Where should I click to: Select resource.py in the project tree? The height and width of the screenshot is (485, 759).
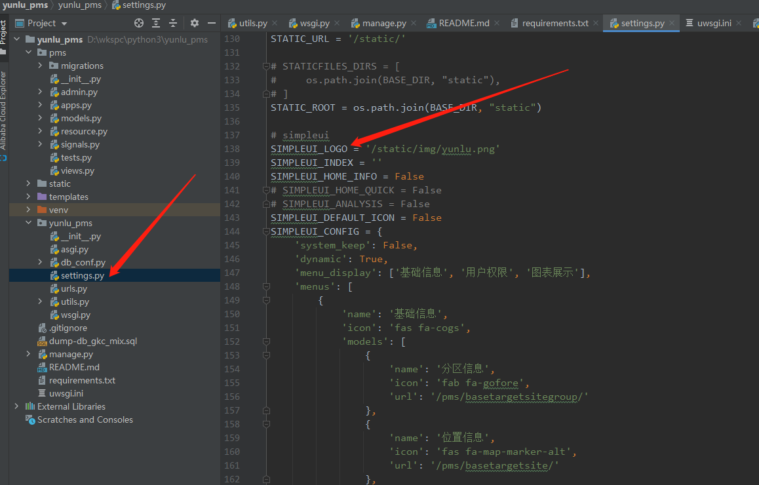[x=84, y=131]
